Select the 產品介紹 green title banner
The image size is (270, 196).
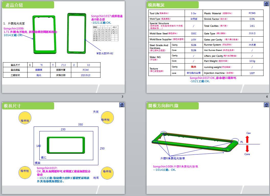pyautogui.click(x=28, y=5)
